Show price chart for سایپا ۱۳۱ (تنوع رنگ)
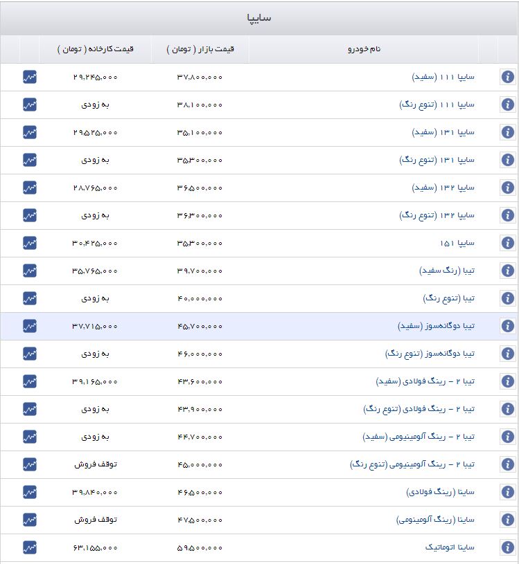 tap(30, 160)
